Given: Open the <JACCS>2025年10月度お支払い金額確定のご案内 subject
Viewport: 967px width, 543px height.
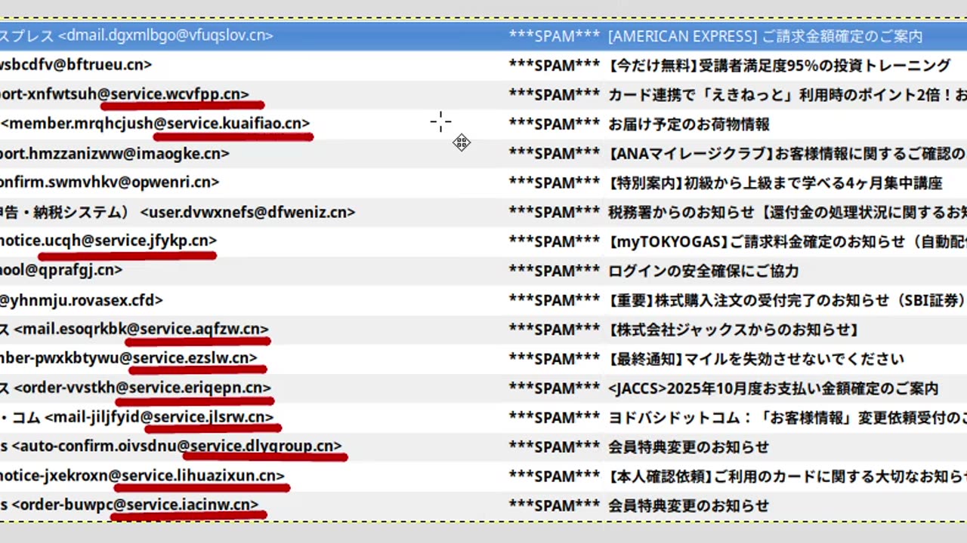Looking at the screenshot, I should pyautogui.click(x=773, y=389).
